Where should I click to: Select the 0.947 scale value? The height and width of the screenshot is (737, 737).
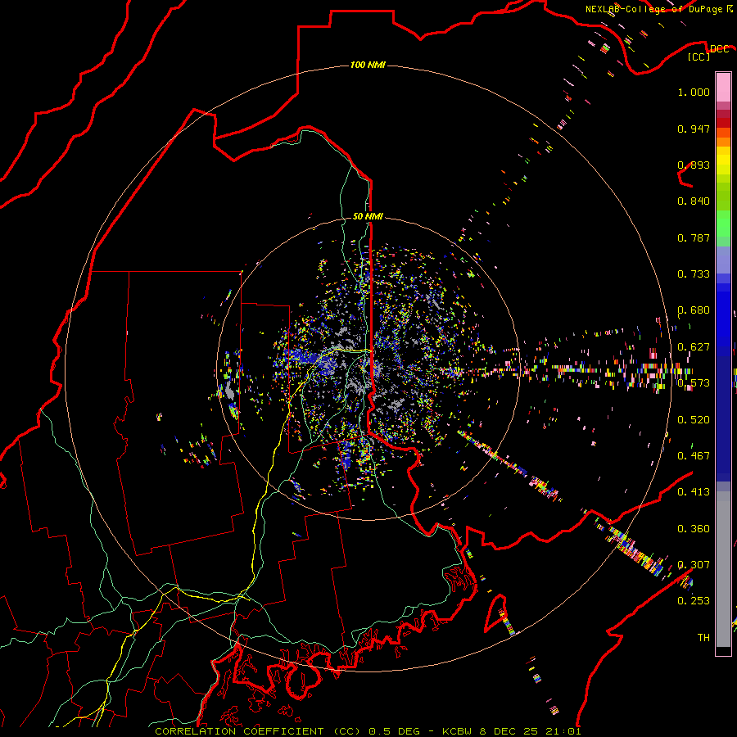click(694, 129)
